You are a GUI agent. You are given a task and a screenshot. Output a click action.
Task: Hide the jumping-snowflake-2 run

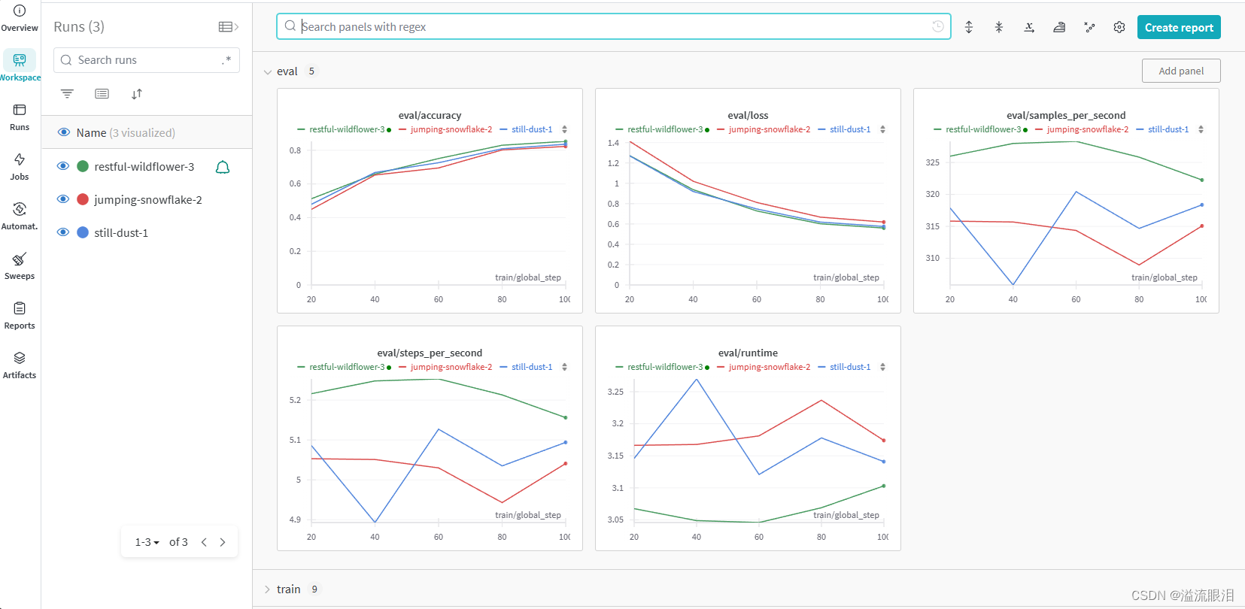tap(63, 199)
